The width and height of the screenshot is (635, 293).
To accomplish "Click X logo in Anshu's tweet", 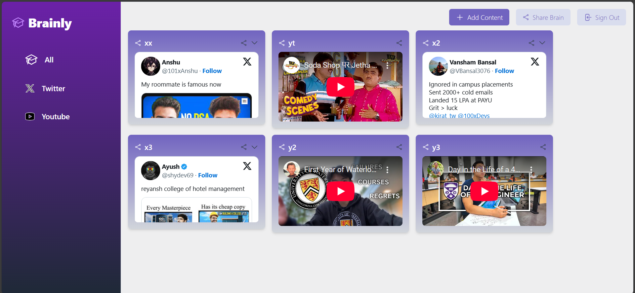I will [247, 62].
